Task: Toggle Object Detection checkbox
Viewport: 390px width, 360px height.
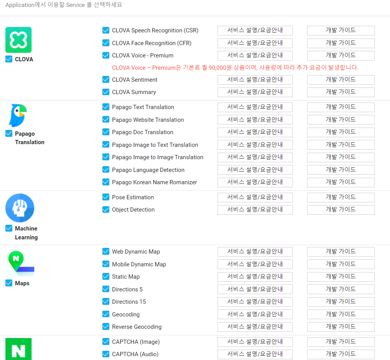Action: 106,210
